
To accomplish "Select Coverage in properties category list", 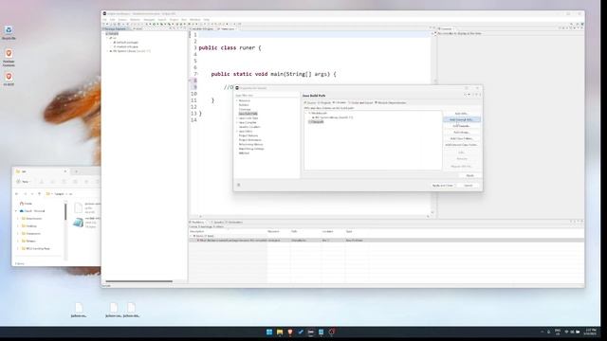I will click(x=245, y=110).
